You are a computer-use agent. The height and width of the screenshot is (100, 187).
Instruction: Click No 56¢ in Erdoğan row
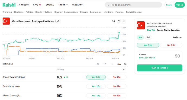117,77
